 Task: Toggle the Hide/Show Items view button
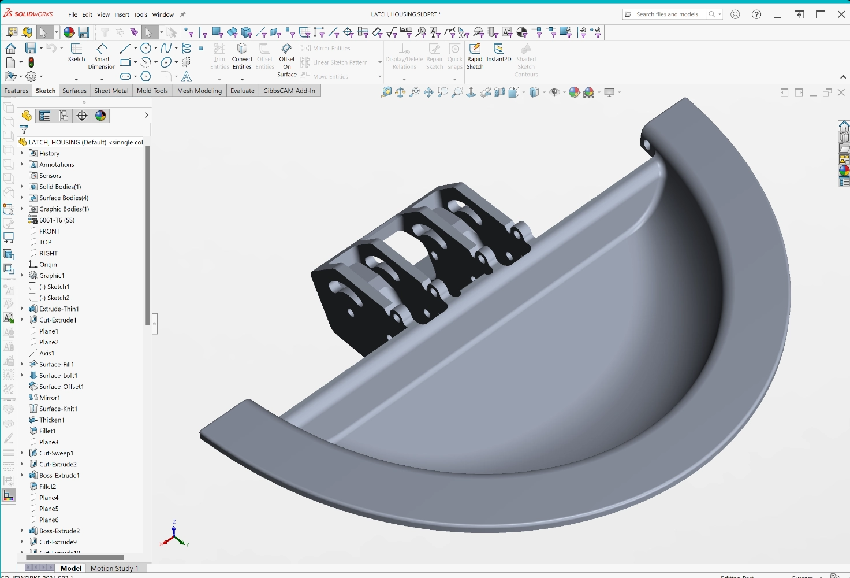(554, 92)
